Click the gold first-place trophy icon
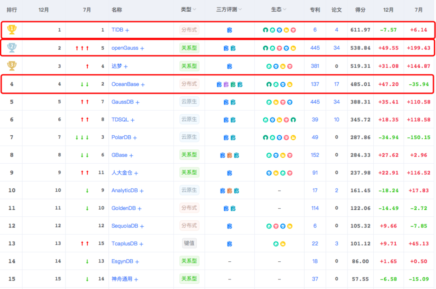Viewport: 436px width, 289px height. click(12, 29)
